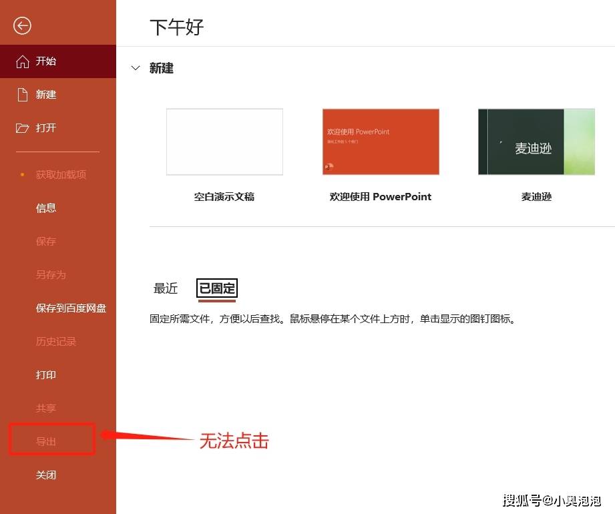Click the new document icon beside 新建

tap(22, 95)
